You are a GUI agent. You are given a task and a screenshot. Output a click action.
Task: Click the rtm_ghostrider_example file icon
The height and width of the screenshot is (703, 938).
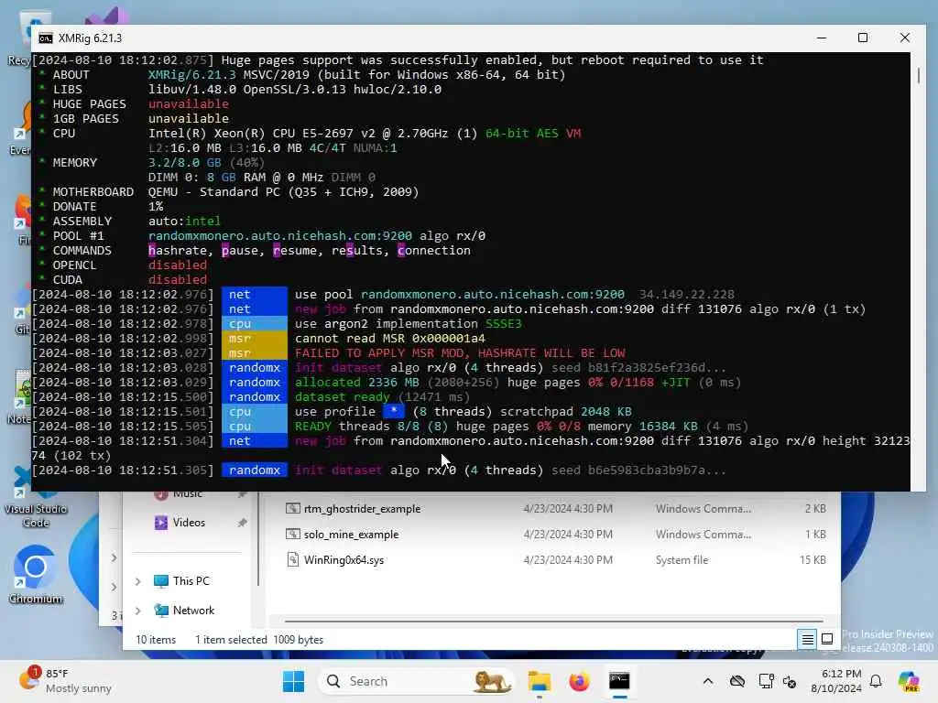click(292, 509)
